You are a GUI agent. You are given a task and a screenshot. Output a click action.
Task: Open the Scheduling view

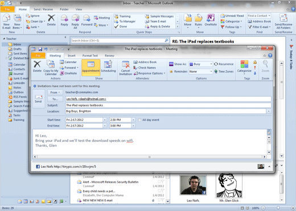coord(108,66)
